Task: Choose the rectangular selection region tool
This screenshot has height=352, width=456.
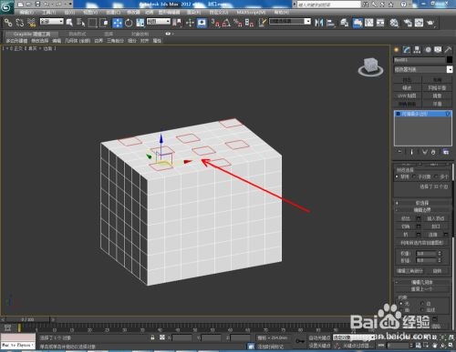Action: (92, 23)
